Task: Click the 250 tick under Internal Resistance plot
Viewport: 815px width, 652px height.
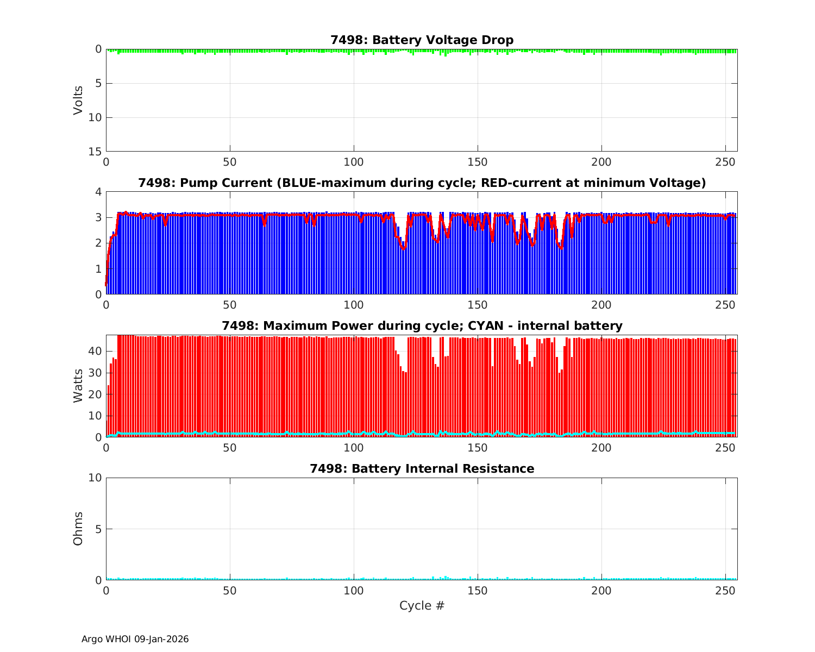Action: (725, 591)
